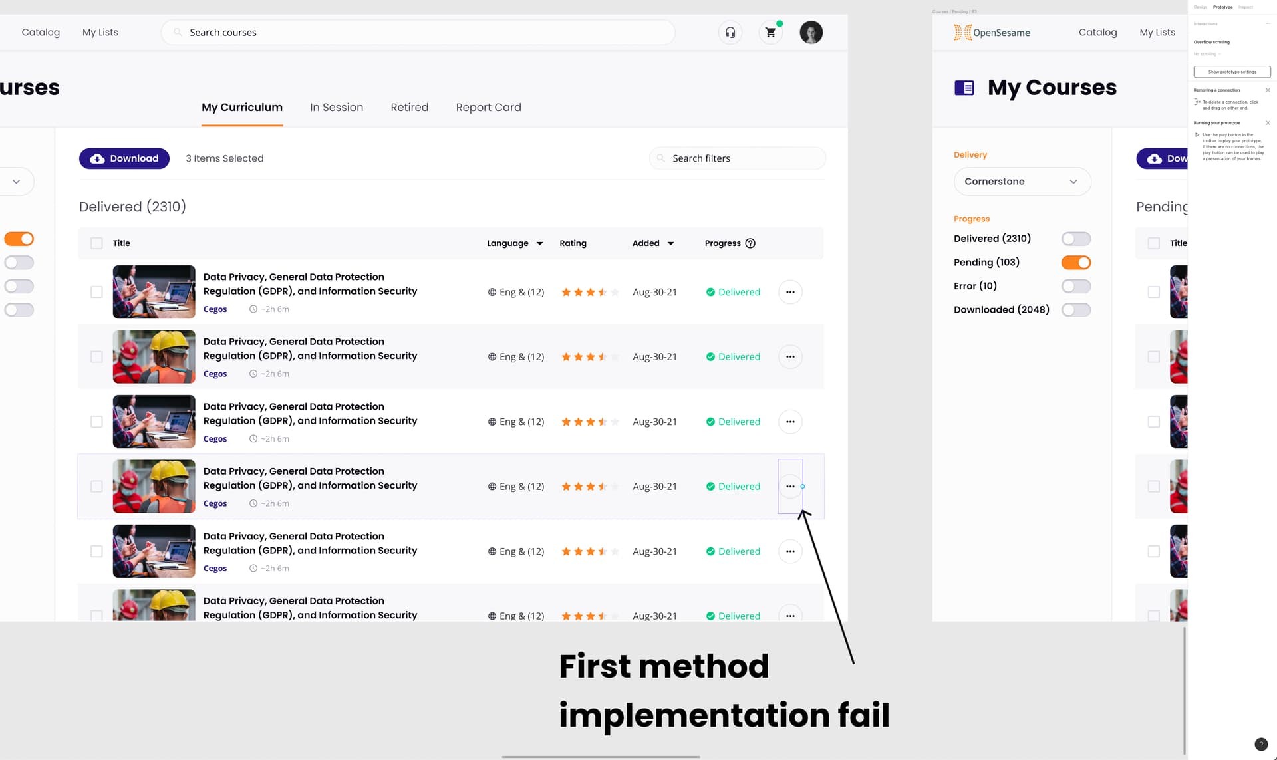Select the Report Card tab
1277x760 pixels.
[489, 107]
